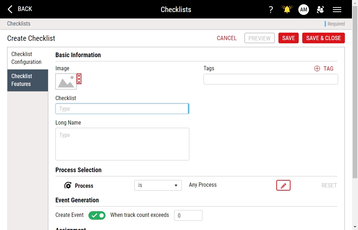Click the 'Any Process' text
Image resolution: width=358 pixels, height=230 pixels.
click(203, 185)
